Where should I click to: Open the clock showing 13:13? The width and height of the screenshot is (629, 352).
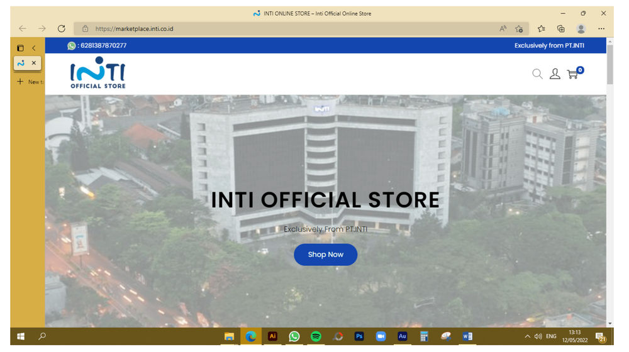(x=575, y=336)
